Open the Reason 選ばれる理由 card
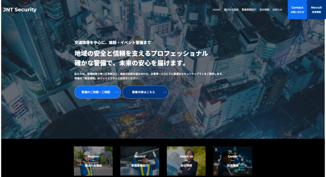This screenshot has width=326, height=177. pos(93,161)
